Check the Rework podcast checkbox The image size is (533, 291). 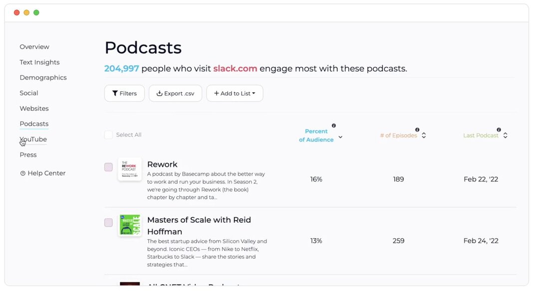click(108, 167)
